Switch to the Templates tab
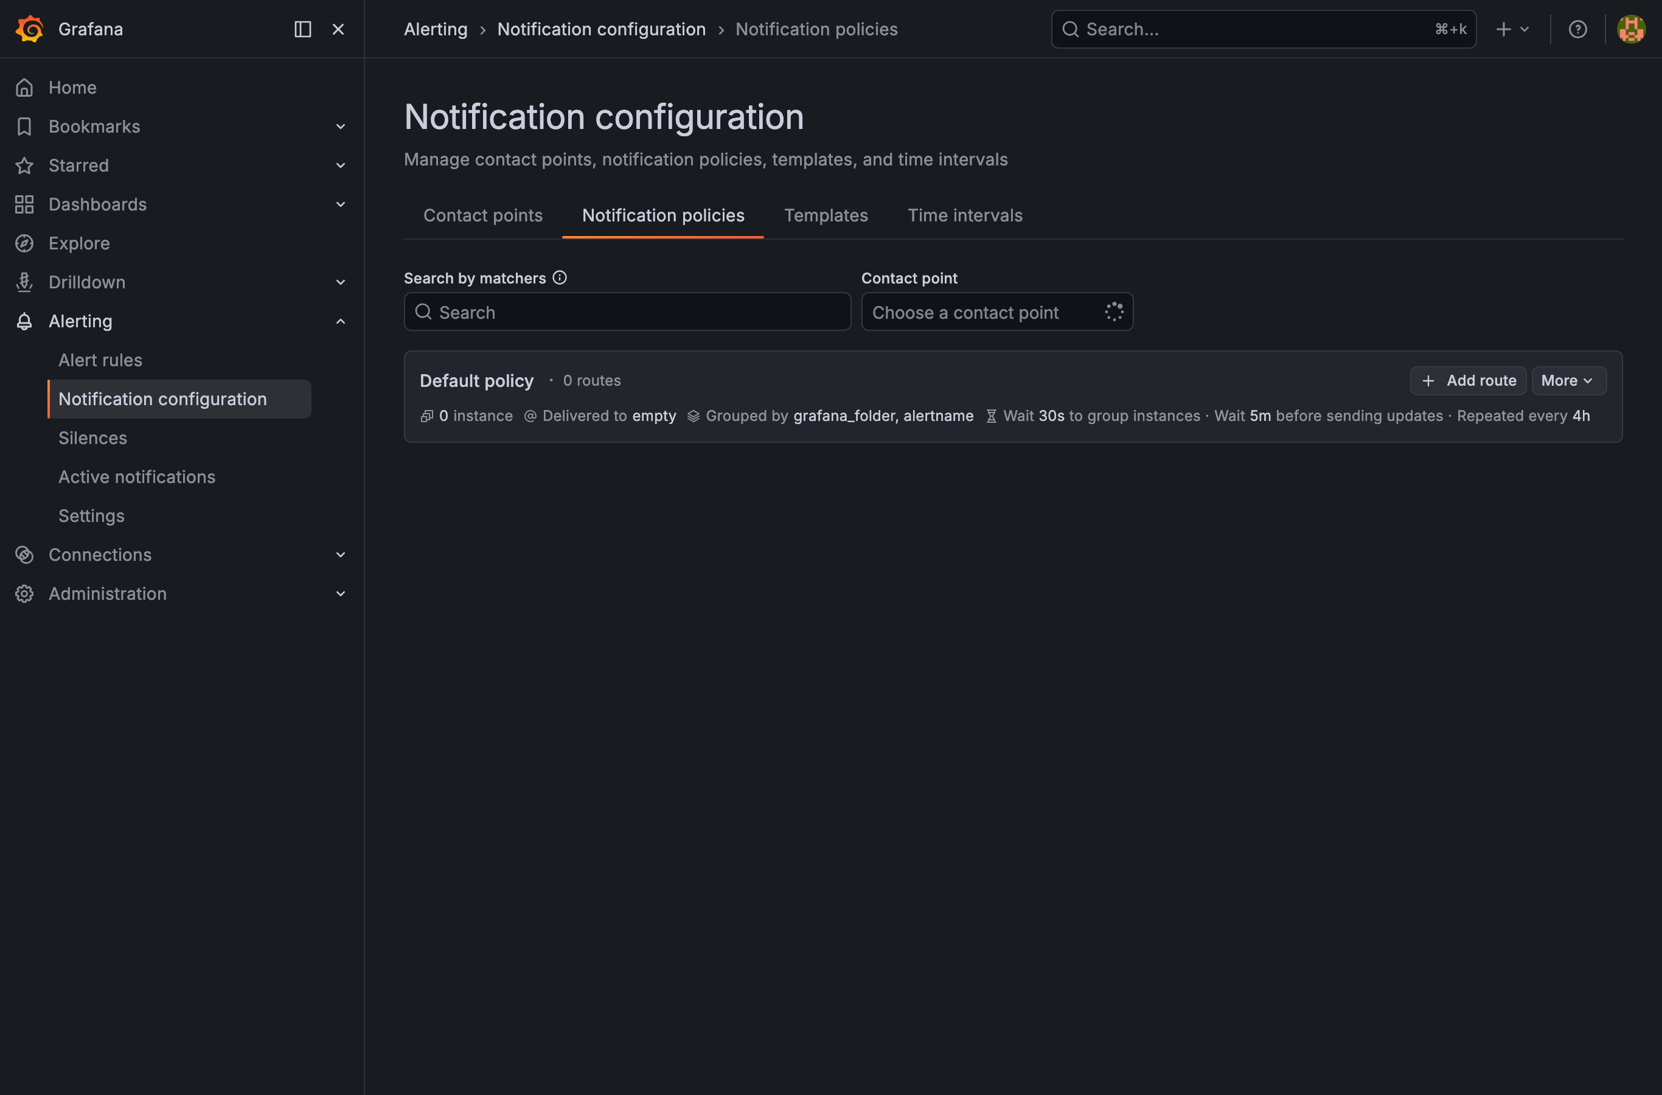Viewport: 1662px width, 1095px height. click(x=826, y=215)
